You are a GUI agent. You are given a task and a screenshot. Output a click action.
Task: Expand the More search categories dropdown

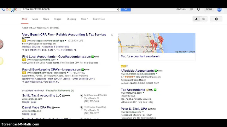[84, 19]
